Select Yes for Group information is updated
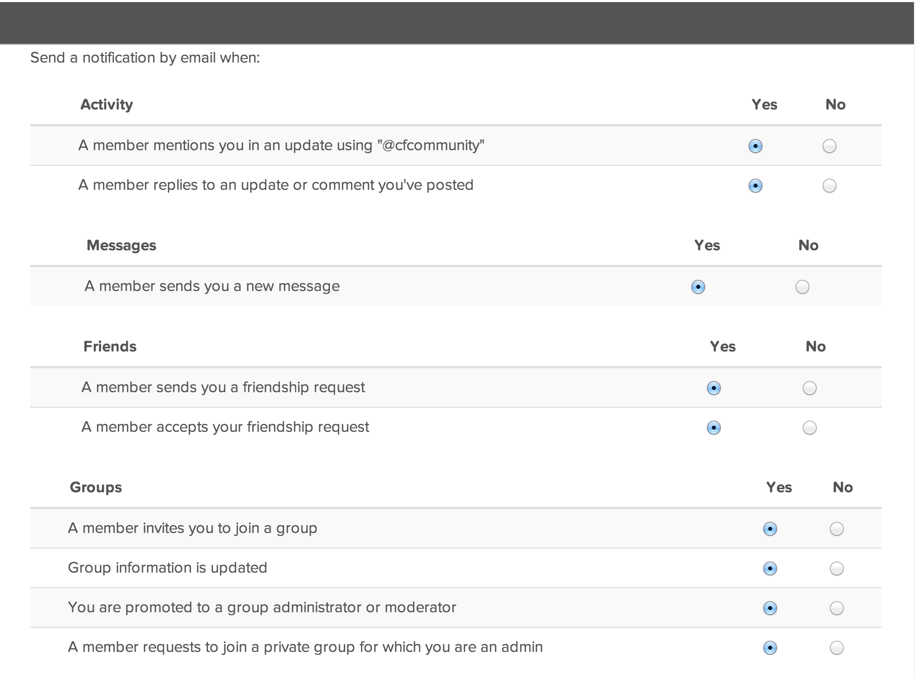 tap(770, 568)
